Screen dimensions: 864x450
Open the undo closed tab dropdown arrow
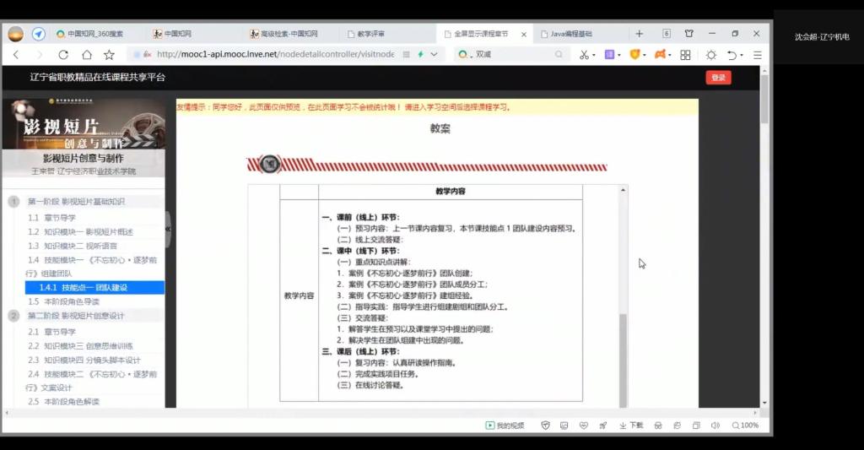pos(741,55)
